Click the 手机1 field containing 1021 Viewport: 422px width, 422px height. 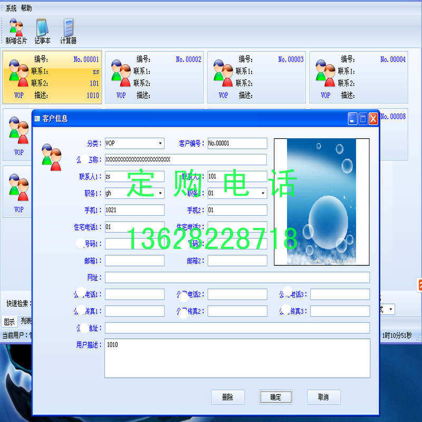click(x=135, y=210)
